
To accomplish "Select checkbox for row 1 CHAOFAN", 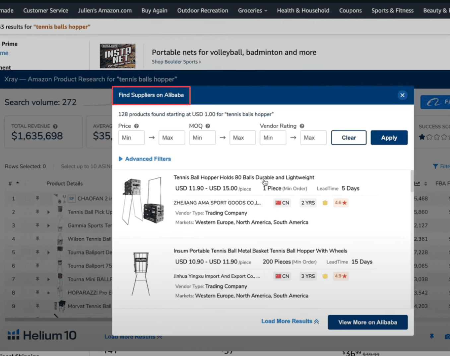I will click(x=28, y=199).
